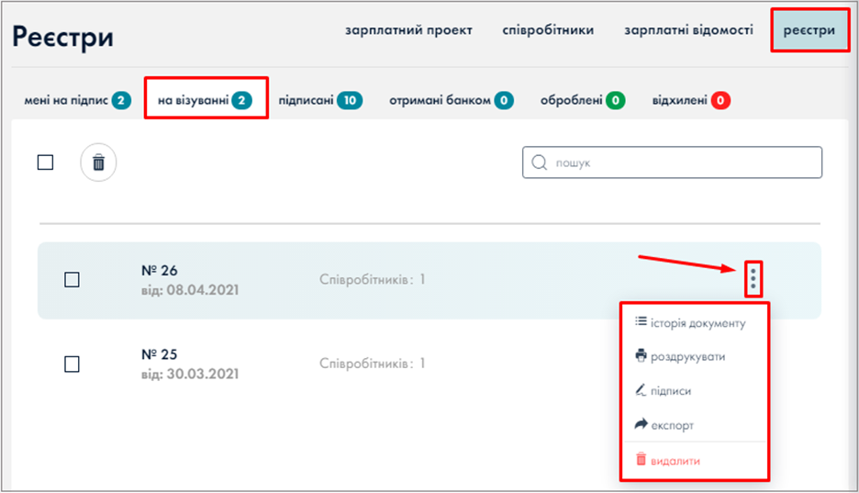Click the red trash icon in menu
859x493 pixels.
641,459
